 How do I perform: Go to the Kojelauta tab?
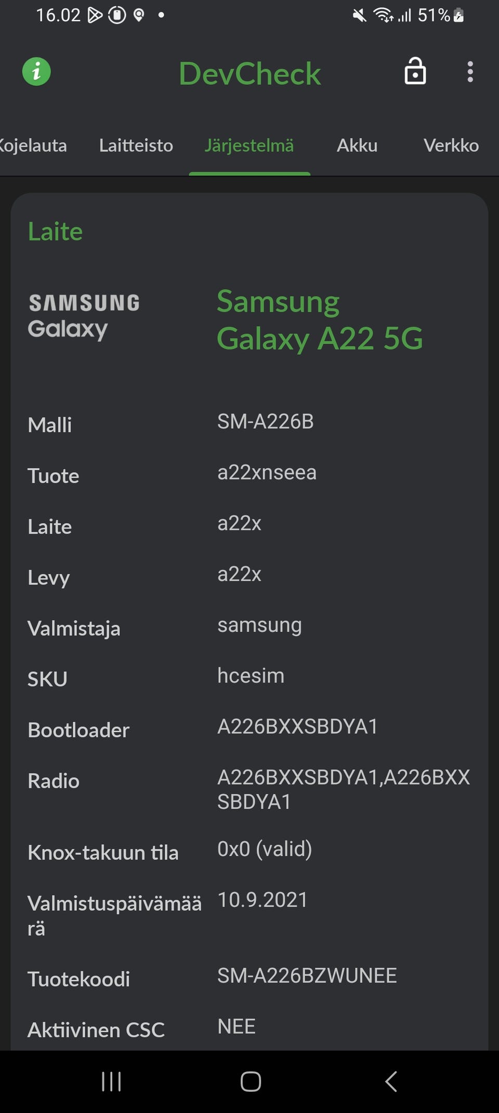(32, 146)
